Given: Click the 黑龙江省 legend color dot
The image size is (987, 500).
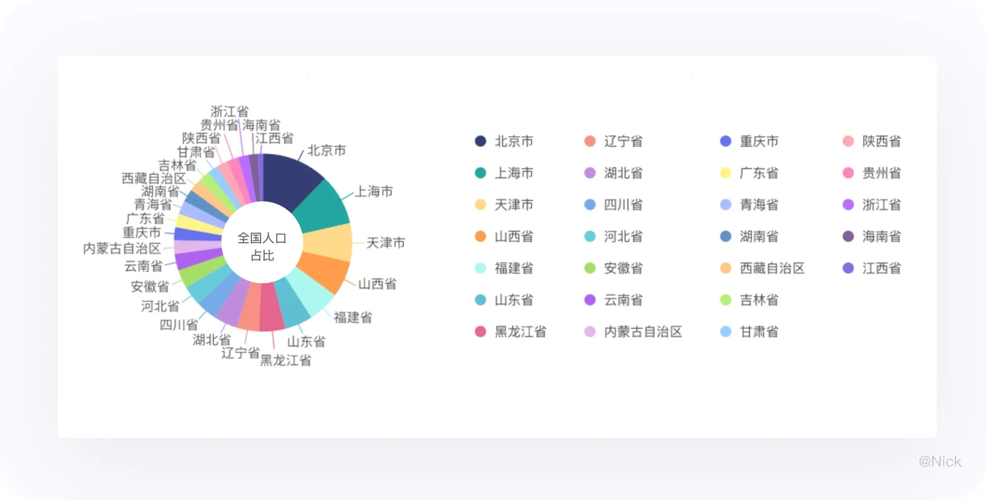Looking at the screenshot, I should [x=480, y=332].
